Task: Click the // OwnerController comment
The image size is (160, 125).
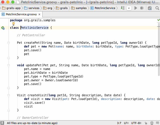Action: pyautogui.click(x=33, y=118)
